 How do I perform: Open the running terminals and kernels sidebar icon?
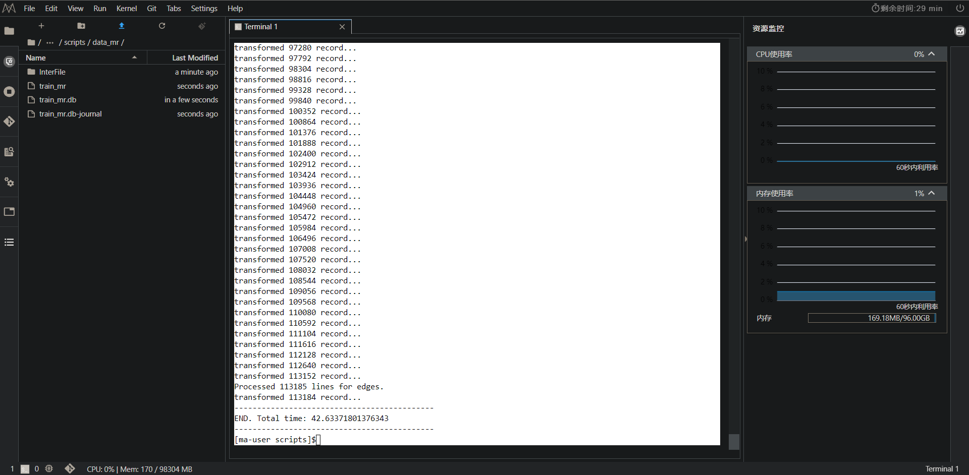tap(9, 92)
